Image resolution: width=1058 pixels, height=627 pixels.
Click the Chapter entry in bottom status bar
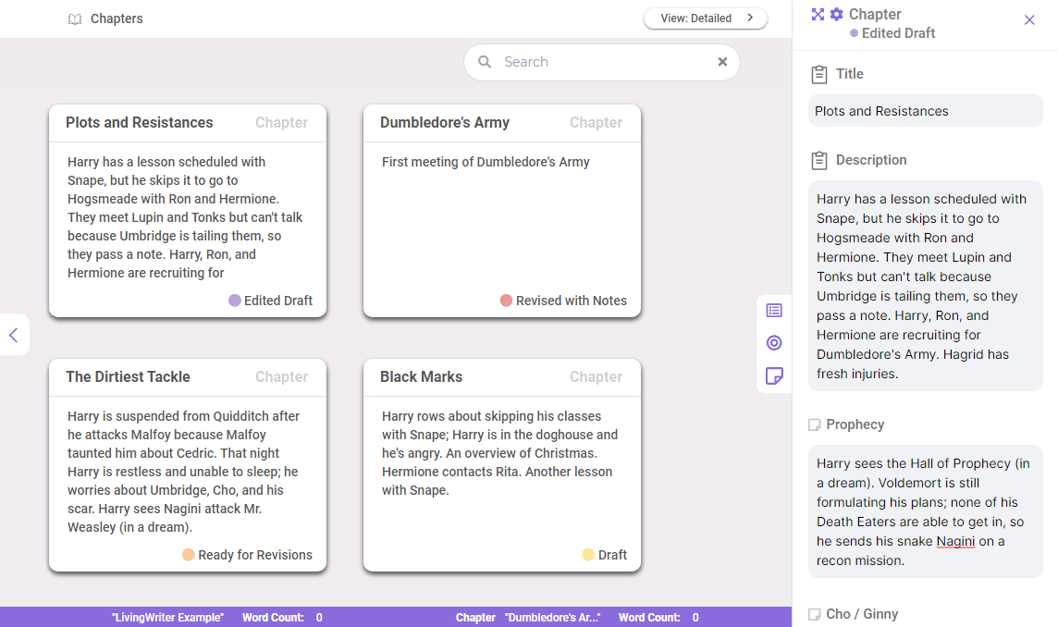pyautogui.click(x=475, y=617)
